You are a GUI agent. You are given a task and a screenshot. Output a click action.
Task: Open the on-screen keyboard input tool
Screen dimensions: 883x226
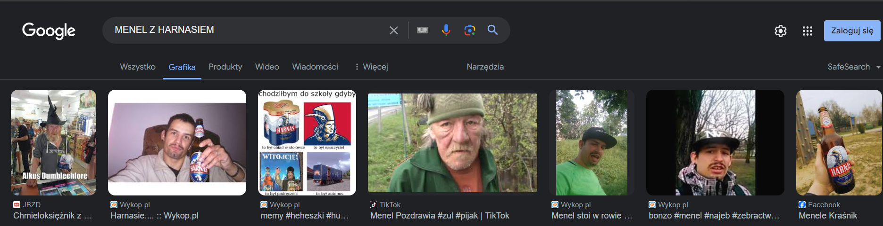(422, 31)
